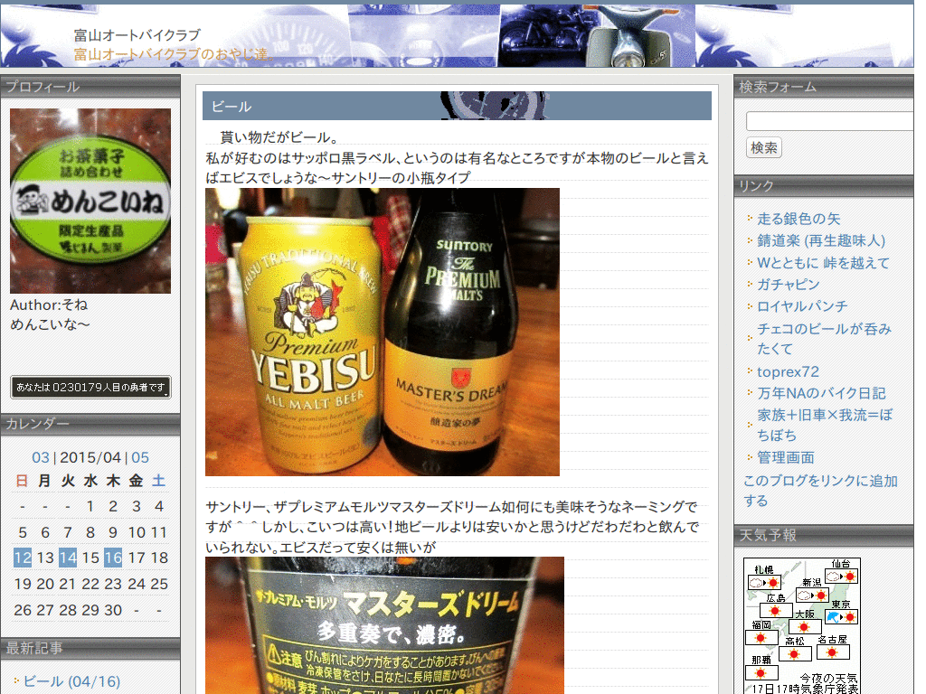Image resolution: width=926 pixels, height=694 pixels.
Task: Go to 管理画面 admin page link
Action: click(786, 457)
